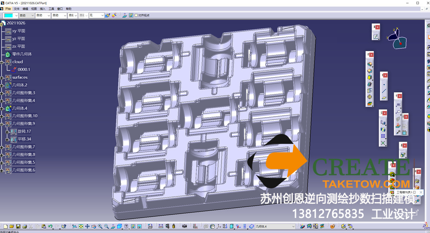Screen dimensions: 430x233
Task: Click the New document icon
Action: [5, 226]
